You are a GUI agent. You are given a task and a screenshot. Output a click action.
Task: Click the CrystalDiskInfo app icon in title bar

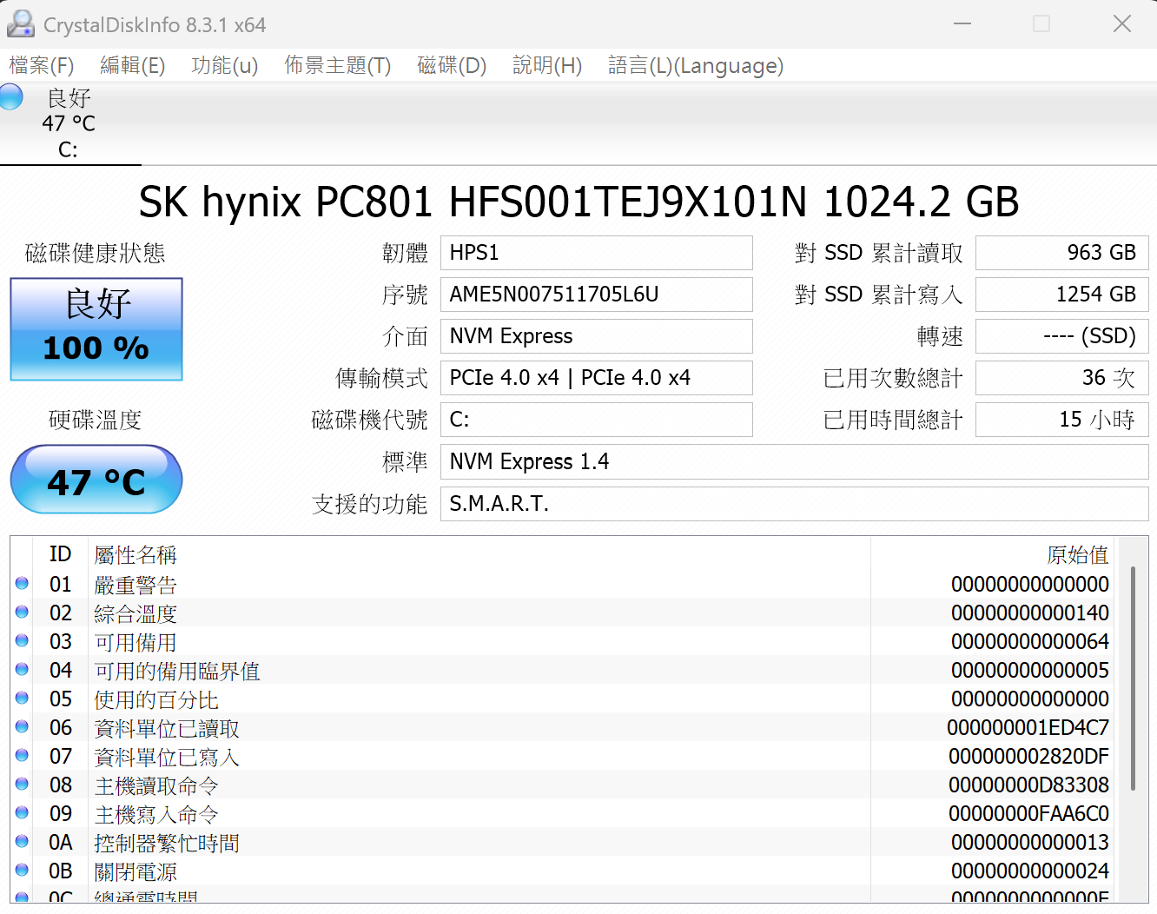tap(20, 24)
